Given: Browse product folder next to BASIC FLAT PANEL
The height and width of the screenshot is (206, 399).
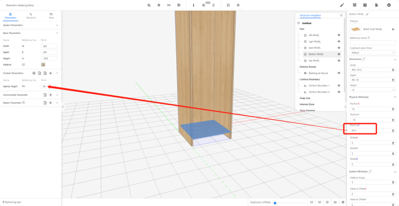Looking at the screenshot, I should [393, 29].
